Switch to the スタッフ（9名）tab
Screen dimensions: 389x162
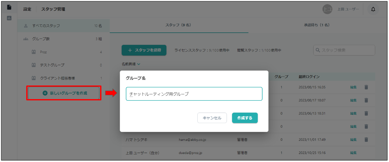[178, 25]
